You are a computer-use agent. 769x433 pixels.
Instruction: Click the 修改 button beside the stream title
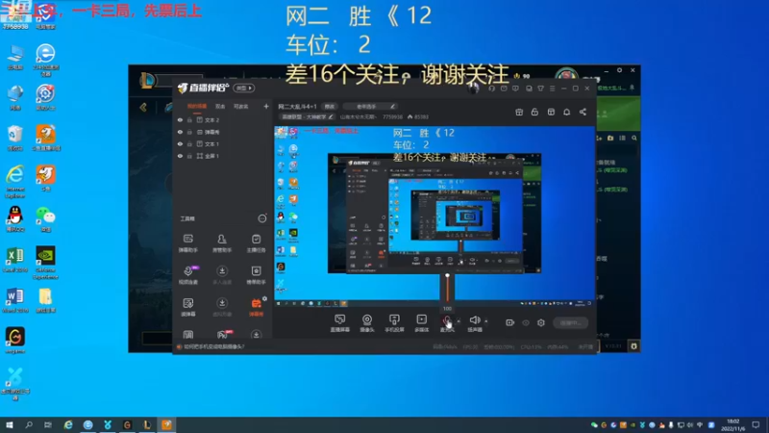tap(329, 106)
